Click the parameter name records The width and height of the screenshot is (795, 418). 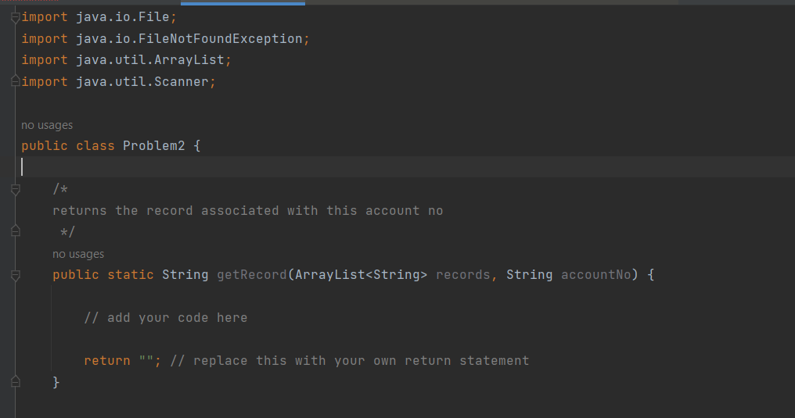(x=463, y=275)
